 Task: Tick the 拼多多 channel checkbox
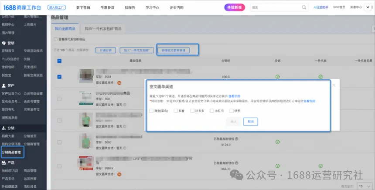(x=192, y=111)
